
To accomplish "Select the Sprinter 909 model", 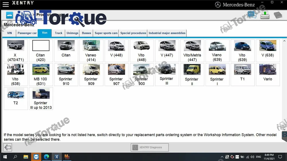I will pos(91,74).
